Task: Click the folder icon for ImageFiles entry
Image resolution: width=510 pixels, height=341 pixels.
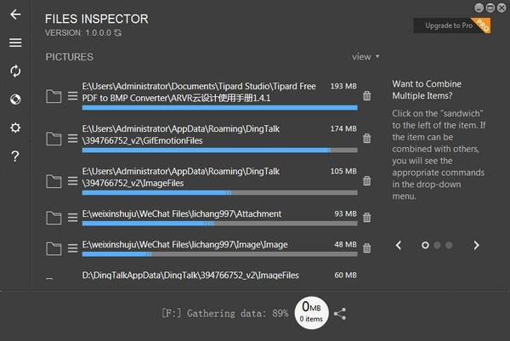Action: click(x=54, y=181)
